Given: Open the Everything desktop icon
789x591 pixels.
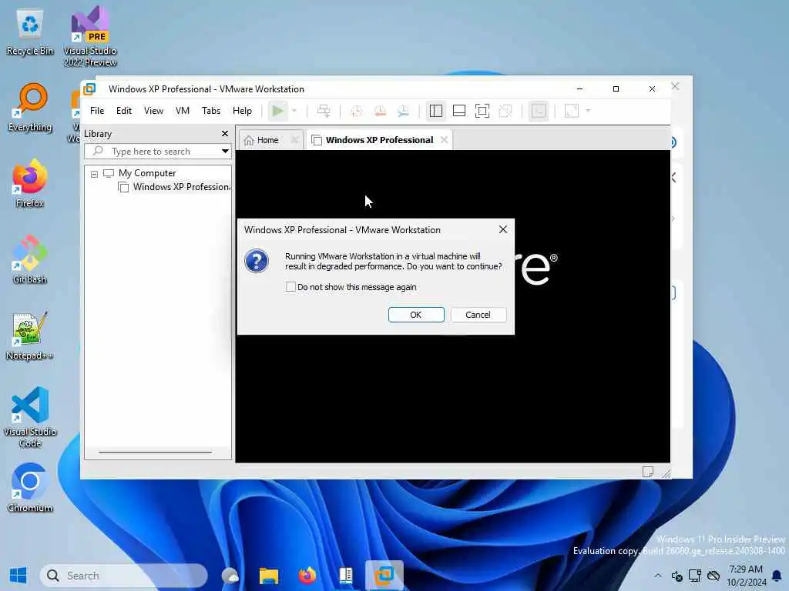Looking at the screenshot, I should [30, 108].
